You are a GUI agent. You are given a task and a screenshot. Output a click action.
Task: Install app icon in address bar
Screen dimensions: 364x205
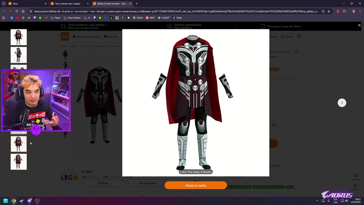[x=323, y=11]
